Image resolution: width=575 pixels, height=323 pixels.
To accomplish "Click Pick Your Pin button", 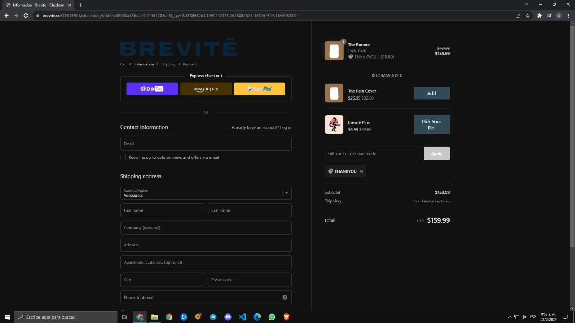I will coord(432,124).
